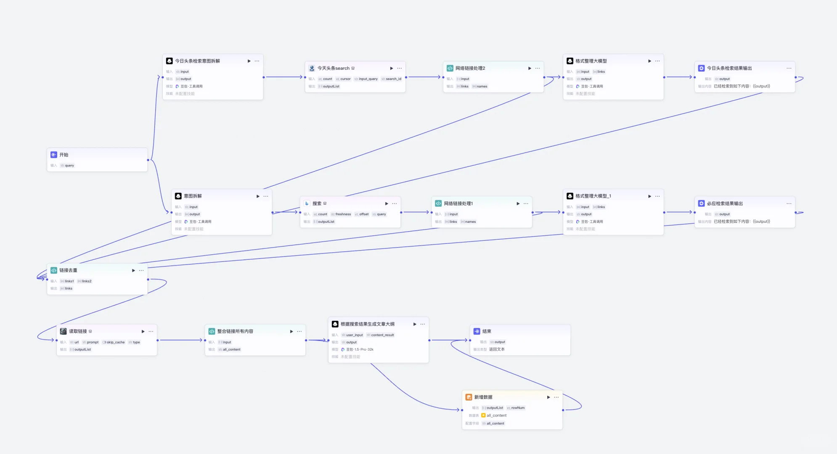This screenshot has width=837, height=454.
Task: Open more menu on 格式整理大模型 node
Action: point(657,61)
